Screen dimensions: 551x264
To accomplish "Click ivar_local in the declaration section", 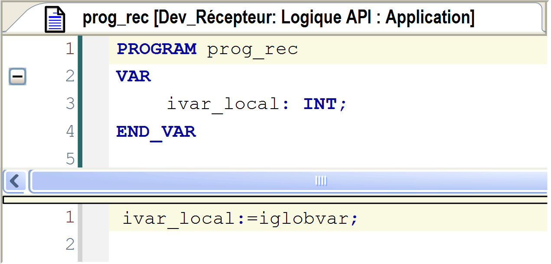I will [222, 104].
